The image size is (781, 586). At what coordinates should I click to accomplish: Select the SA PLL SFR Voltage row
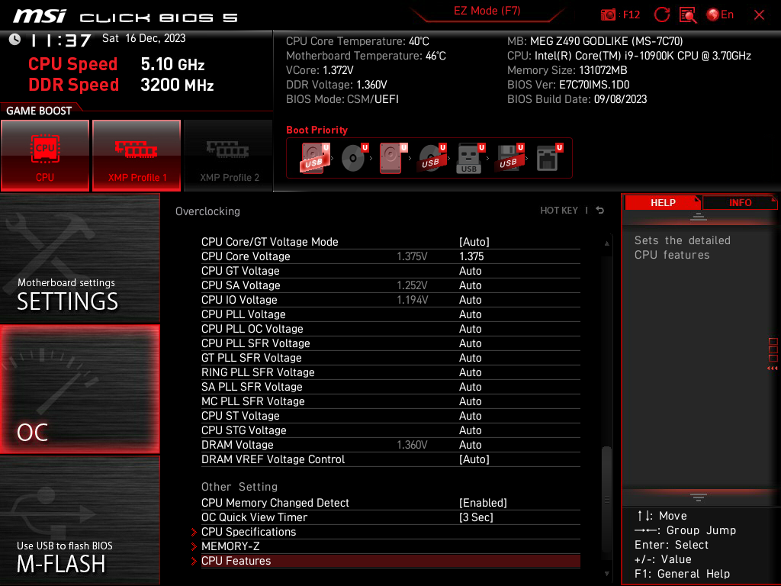coord(390,386)
